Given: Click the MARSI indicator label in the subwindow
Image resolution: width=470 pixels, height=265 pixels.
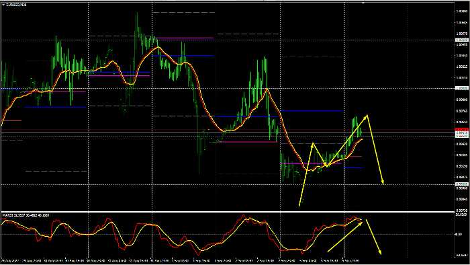Looking at the screenshot, I should (26, 215).
